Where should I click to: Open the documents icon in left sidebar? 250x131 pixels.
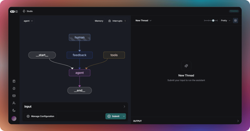14,81
